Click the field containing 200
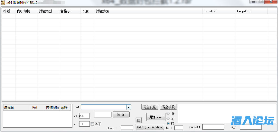Viewport: 278px width, 132px height. click(x=84, y=116)
